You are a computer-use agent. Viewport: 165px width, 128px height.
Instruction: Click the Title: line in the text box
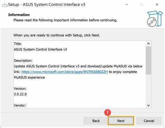18,44
